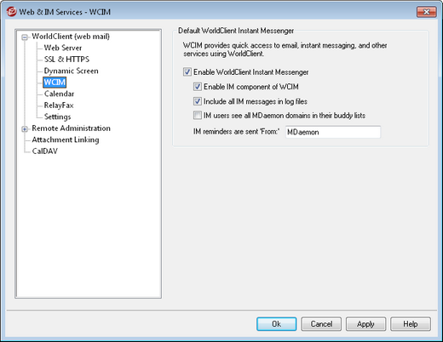Uncheck Enable IM component of WCIM

point(198,87)
